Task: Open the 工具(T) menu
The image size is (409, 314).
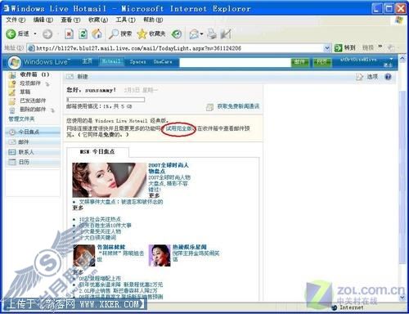Action: tap(125, 20)
